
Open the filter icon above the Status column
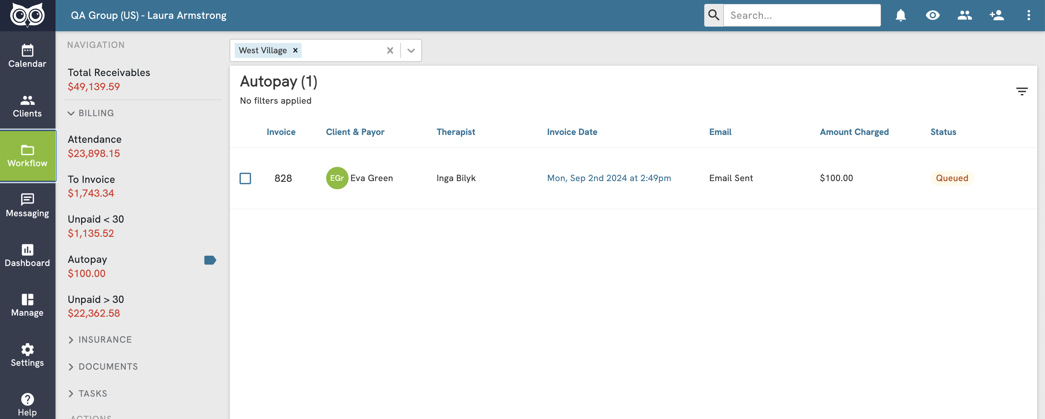point(1022,91)
